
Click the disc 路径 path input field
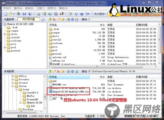[125, 19]
